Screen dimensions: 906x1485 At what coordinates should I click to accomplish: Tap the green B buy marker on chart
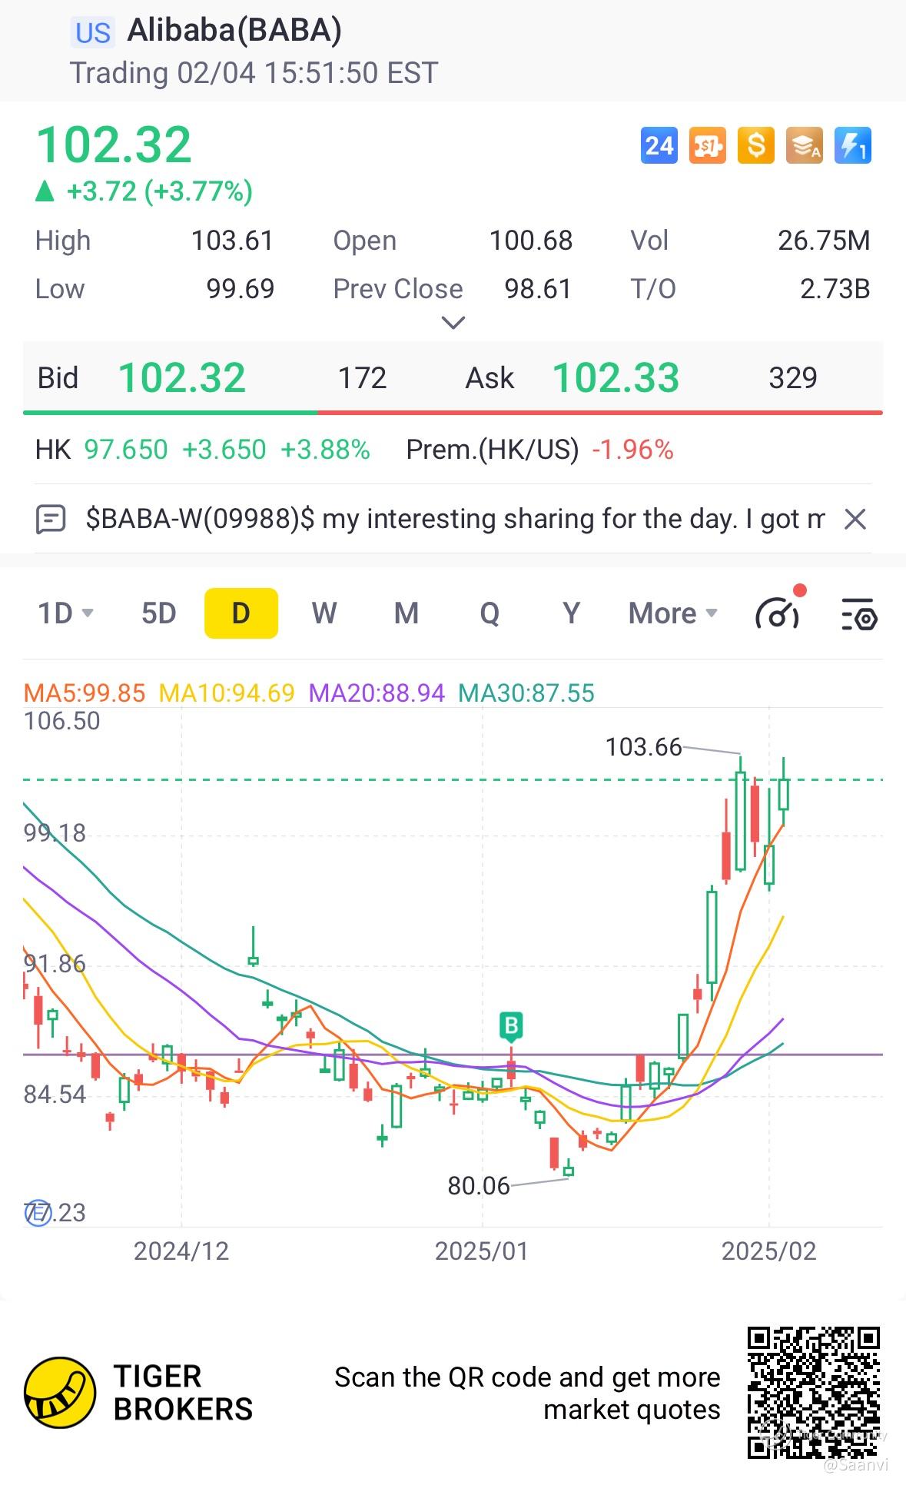click(x=511, y=1026)
